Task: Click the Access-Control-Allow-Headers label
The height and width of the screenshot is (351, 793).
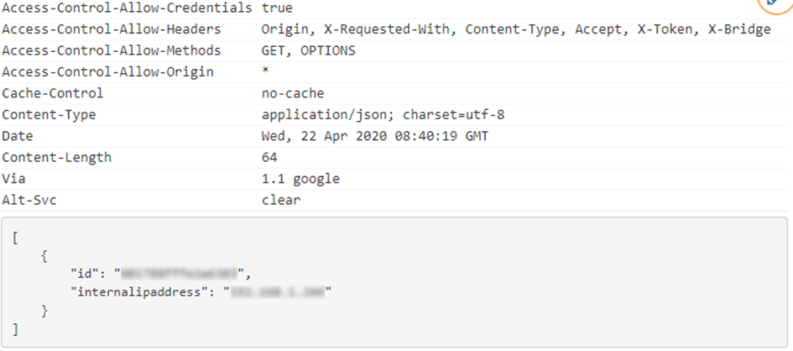Action: pos(112,29)
